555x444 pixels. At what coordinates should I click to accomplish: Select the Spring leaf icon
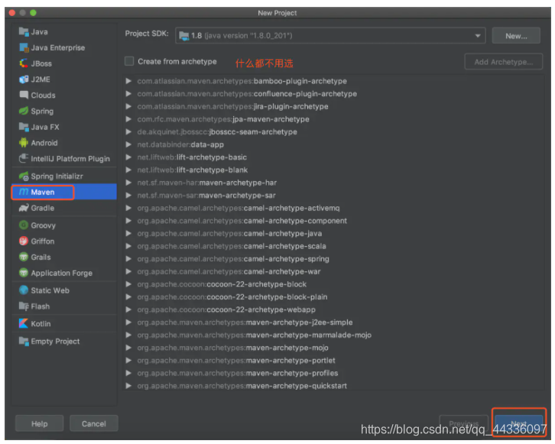(x=24, y=111)
